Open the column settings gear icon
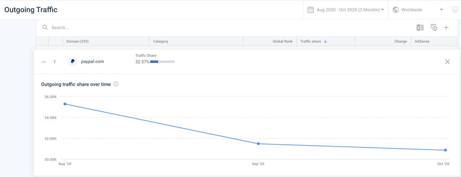The image size is (461, 177). pyautogui.click(x=434, y=27)
